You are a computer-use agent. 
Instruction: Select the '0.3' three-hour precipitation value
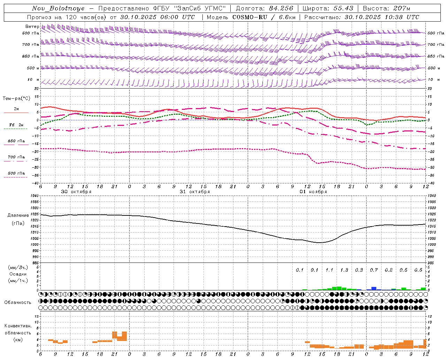359,270
